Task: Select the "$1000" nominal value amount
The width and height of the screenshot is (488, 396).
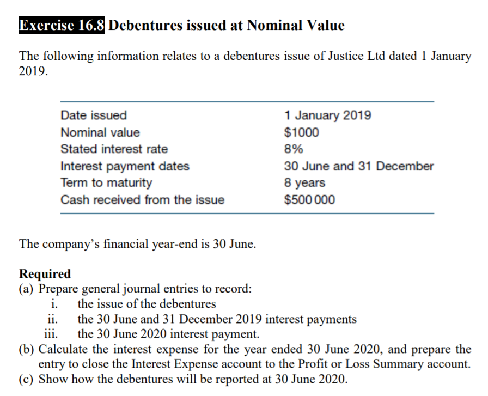Action: point(302,132)
